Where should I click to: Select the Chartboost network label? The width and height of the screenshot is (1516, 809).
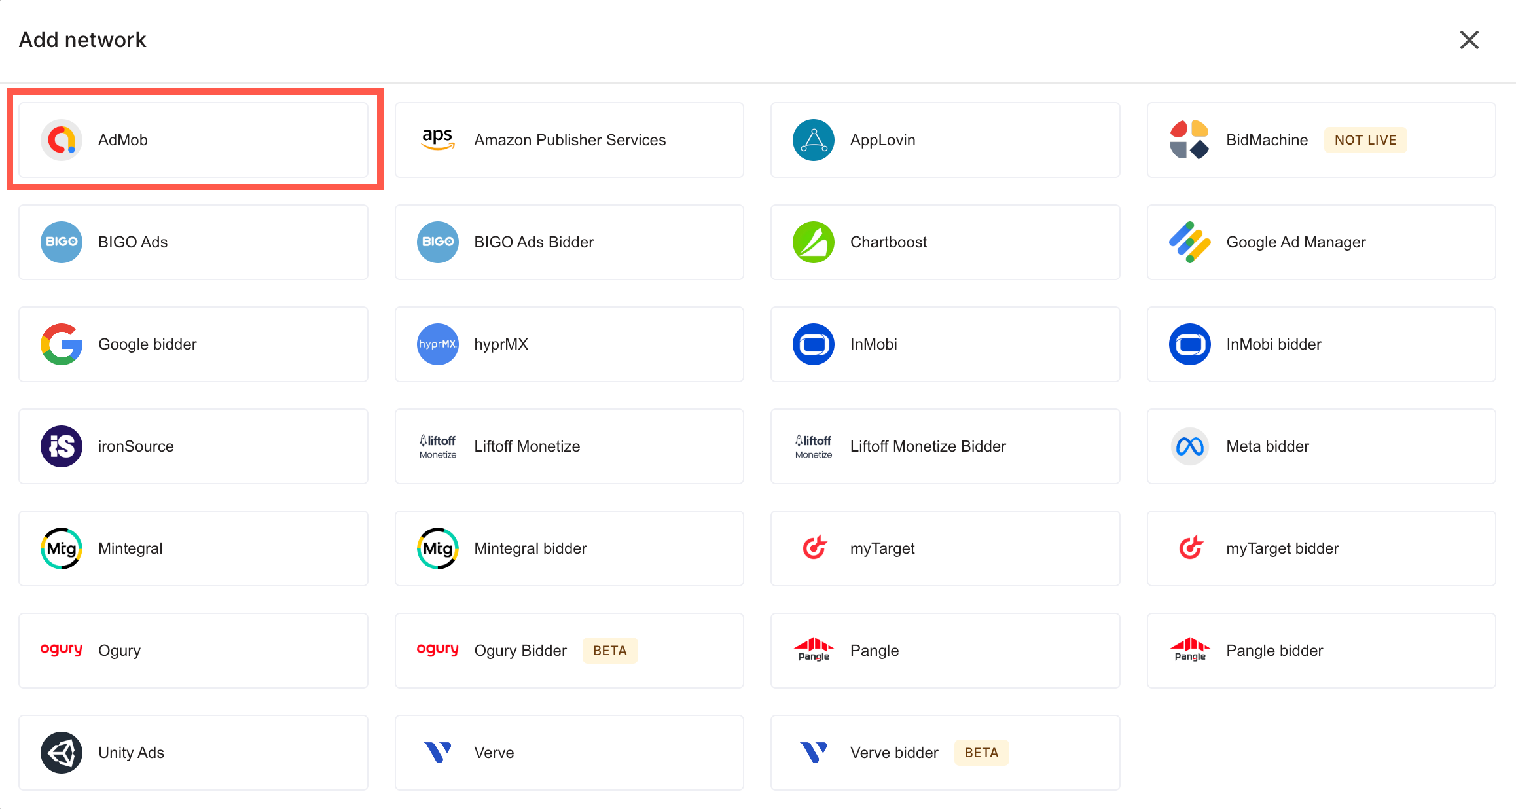pyautogui.click(x=889, y=242)
